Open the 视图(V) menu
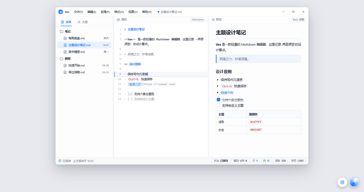The height and width of the screenshot is (192, 364). click(x=133, y=12)
